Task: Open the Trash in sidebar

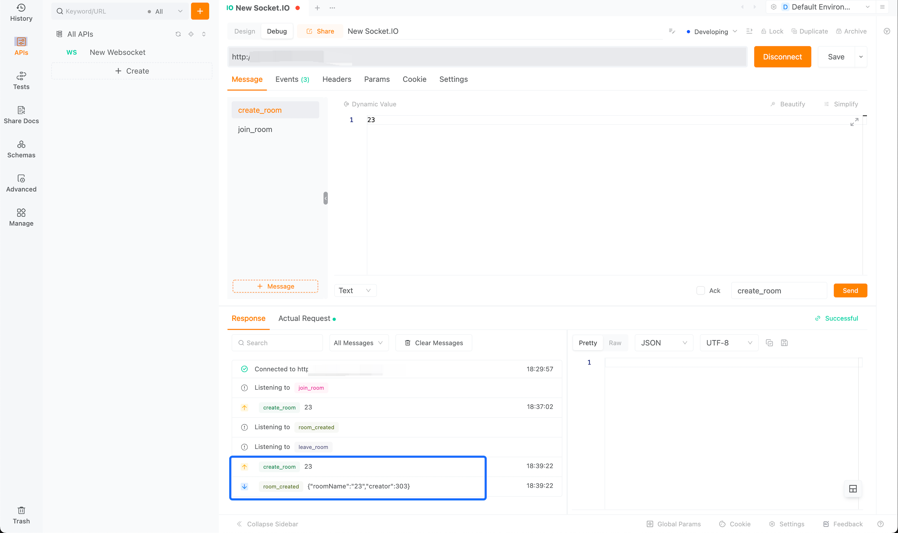Action: point(21,515)
